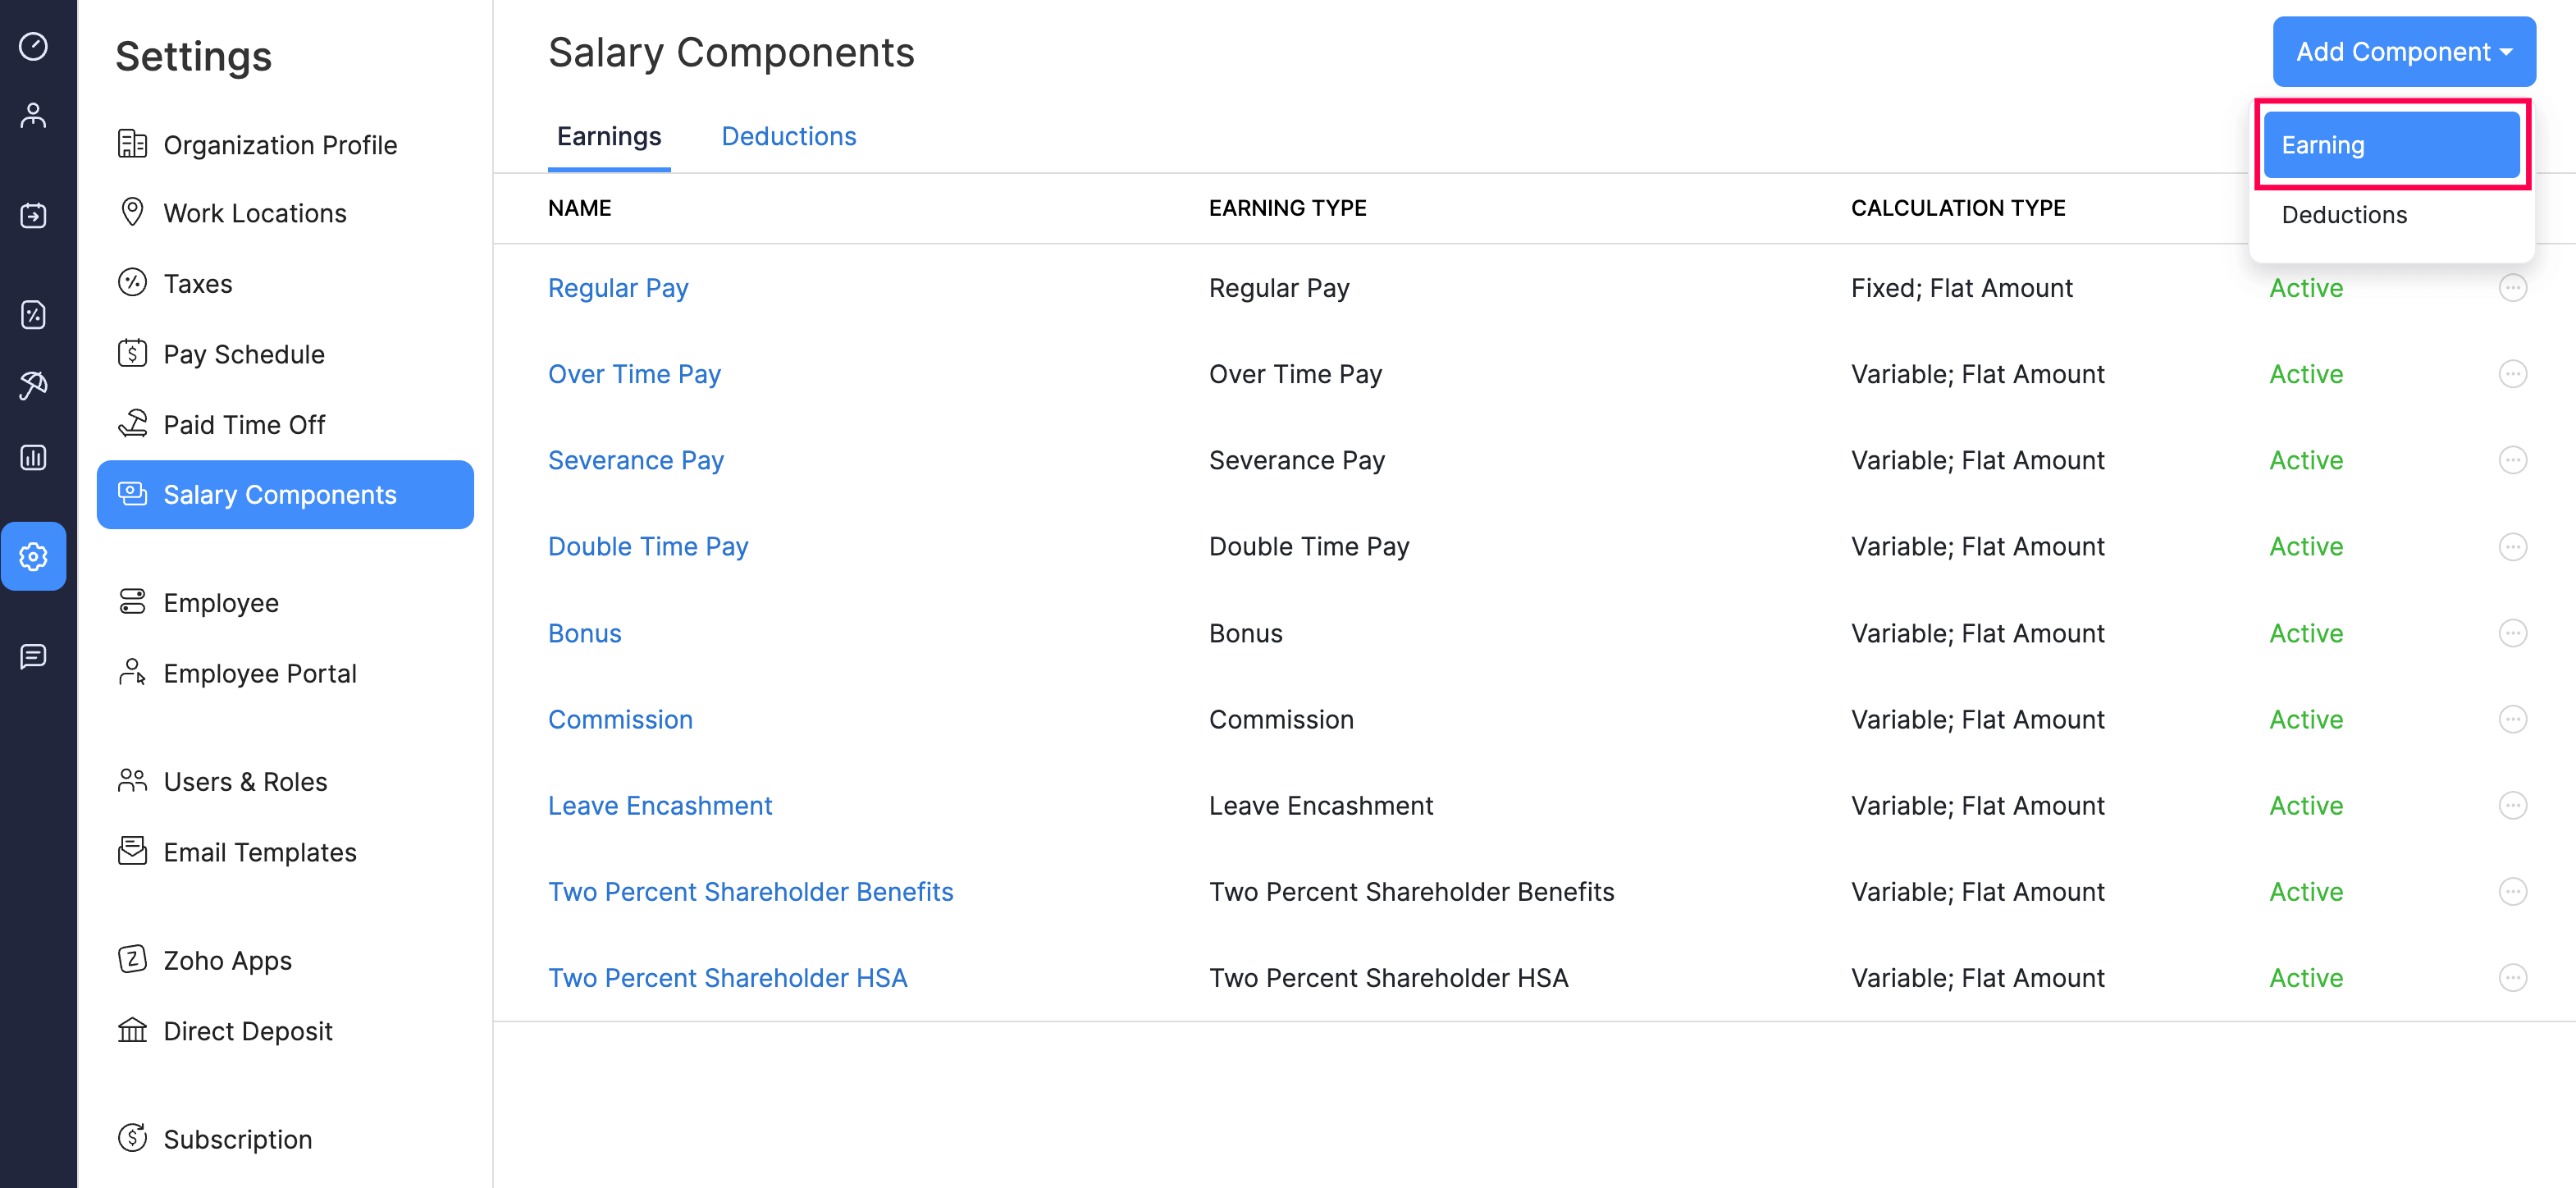Open the pay runs icon in left rail

click(34, 215)
